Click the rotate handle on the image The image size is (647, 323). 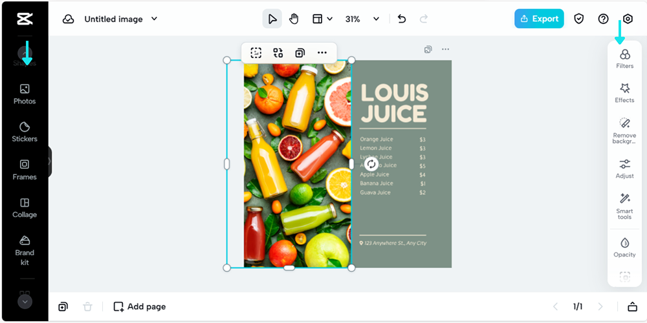tap(371, 164)
